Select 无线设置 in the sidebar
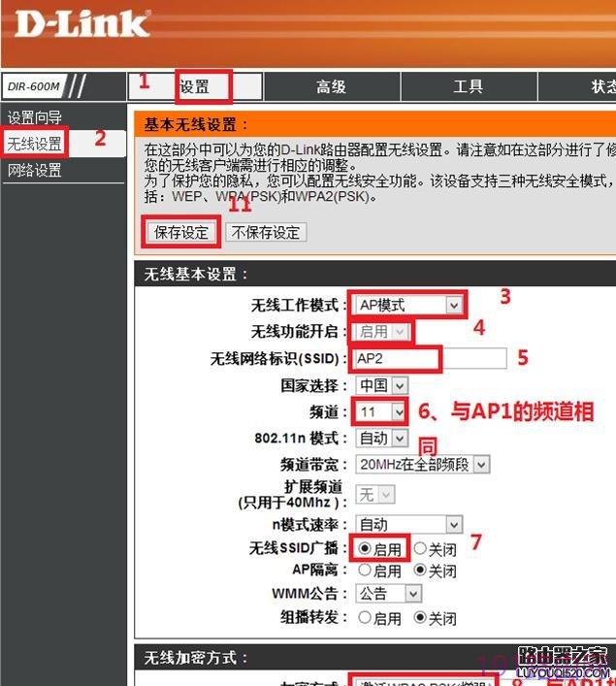The height and width of the screenshot is (686, 616). click(x=34, y=144)
